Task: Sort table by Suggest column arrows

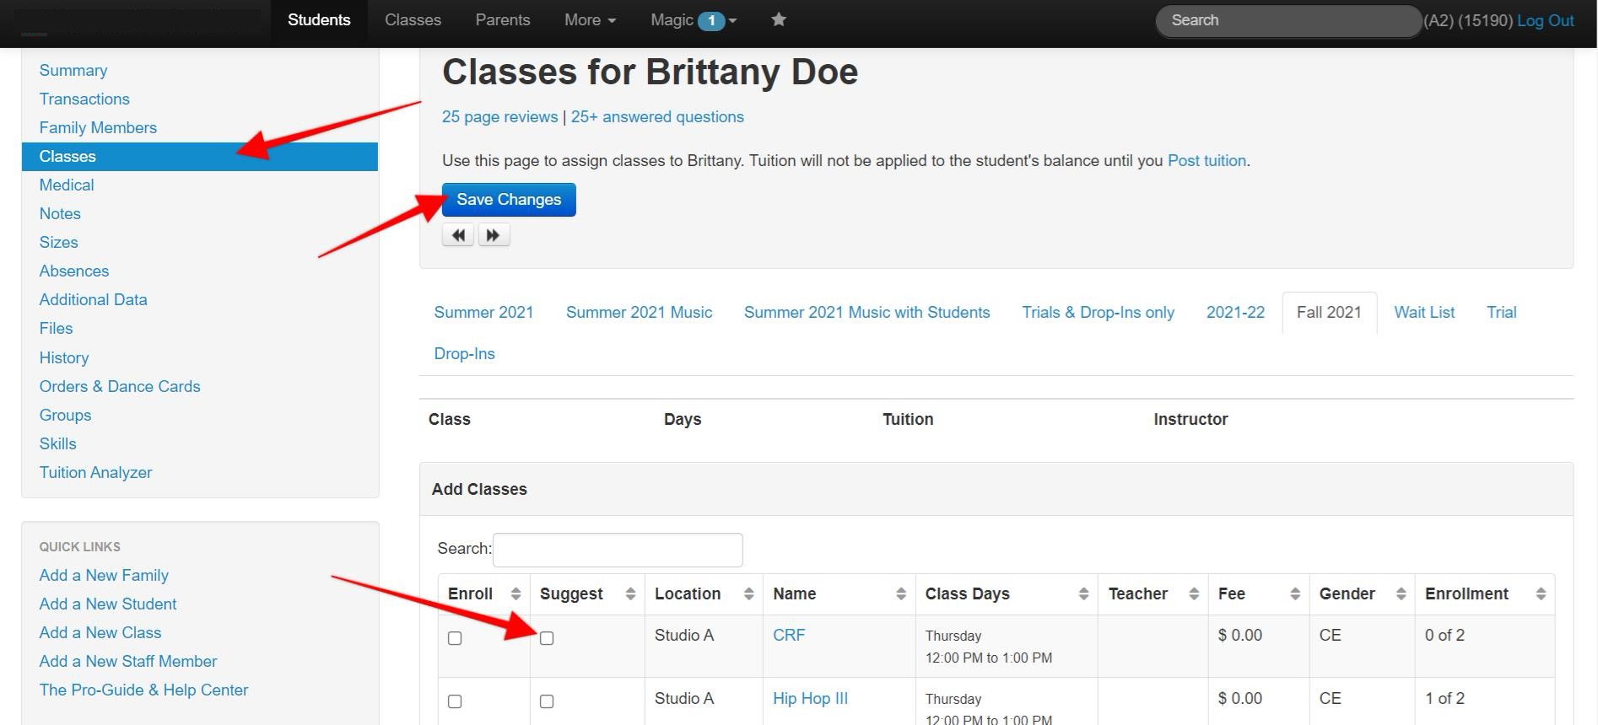Action: pyautogui.click(x=630, y=594)
